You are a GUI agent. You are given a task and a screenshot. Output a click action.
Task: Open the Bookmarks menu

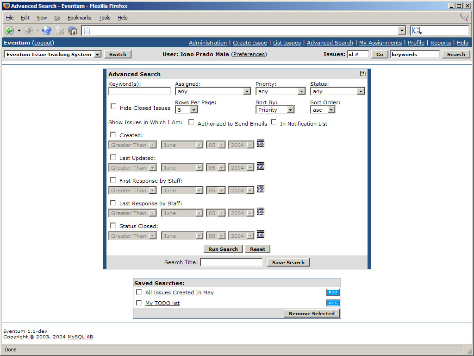[79, 18]
